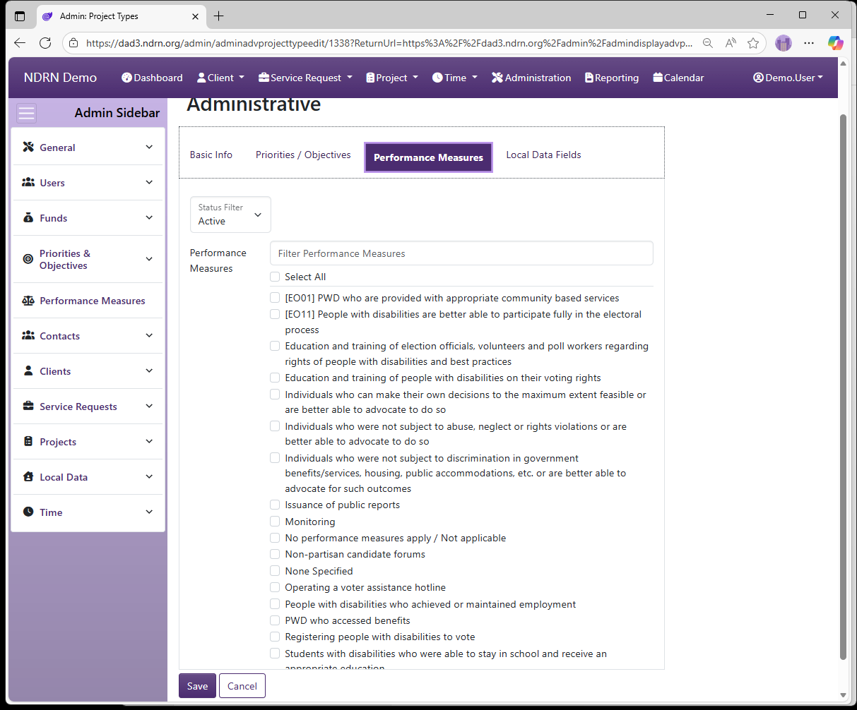Viewport: 857px width, 710px height.
Task: Click the Administration tools icon in the navbar
Action: click(x=497, y=78)
